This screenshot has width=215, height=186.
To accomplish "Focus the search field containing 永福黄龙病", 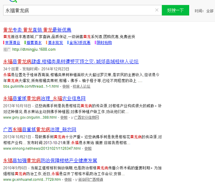I will pos(79,10).
